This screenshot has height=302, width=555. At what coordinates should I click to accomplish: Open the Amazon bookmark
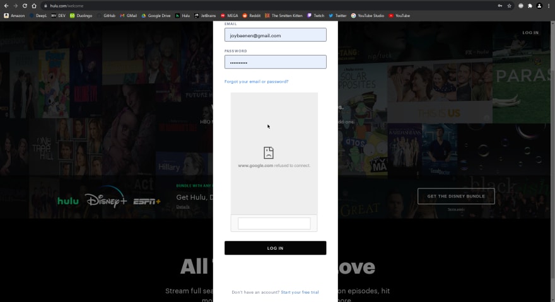pyautogui.click(x=14, y=16)
